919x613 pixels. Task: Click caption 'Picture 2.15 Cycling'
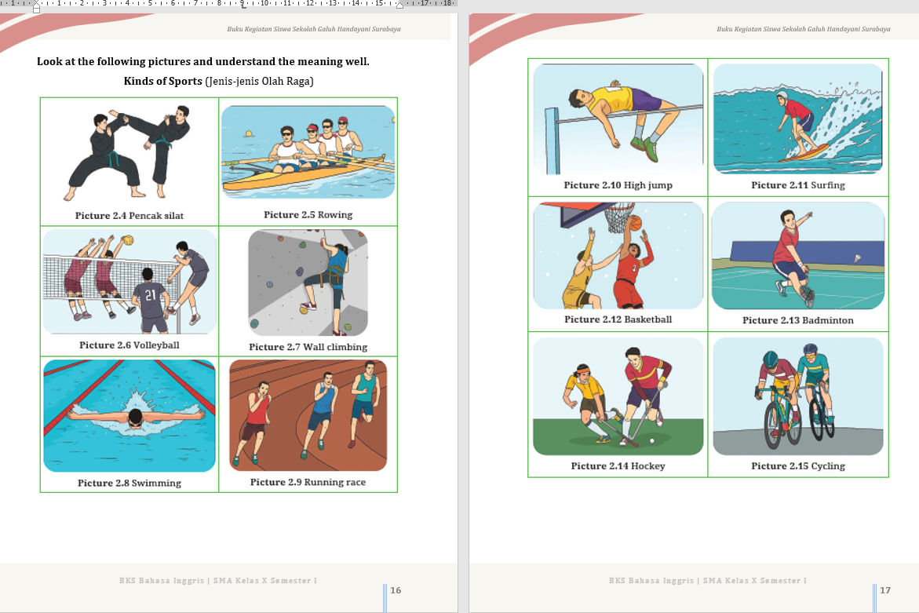(x=798, y=466)
